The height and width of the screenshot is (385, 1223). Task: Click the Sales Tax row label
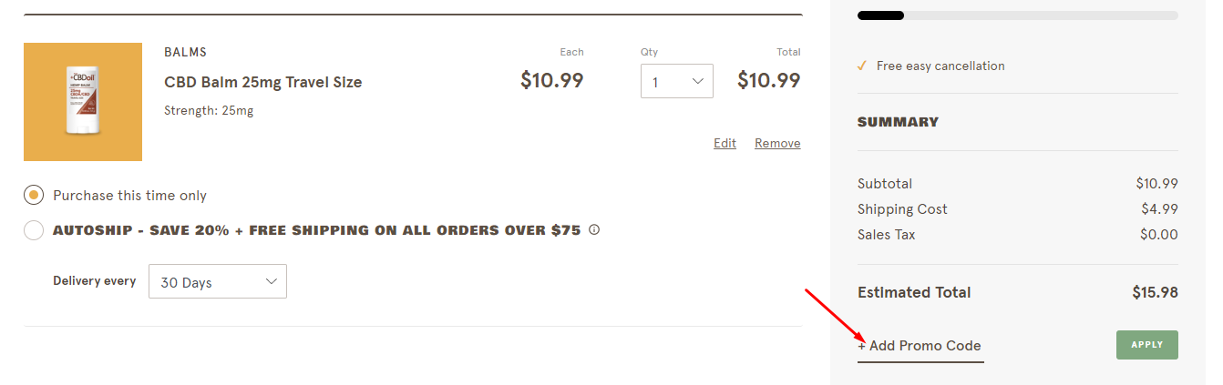[886, 235]
